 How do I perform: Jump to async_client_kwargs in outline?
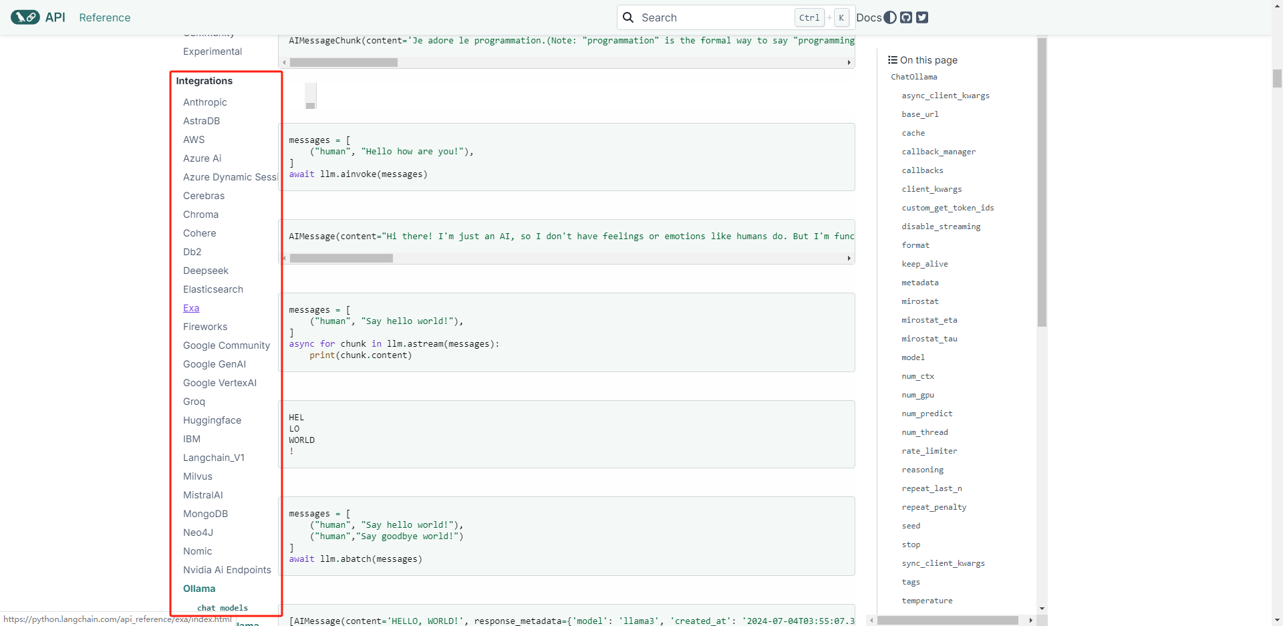(x=946, y=96)
